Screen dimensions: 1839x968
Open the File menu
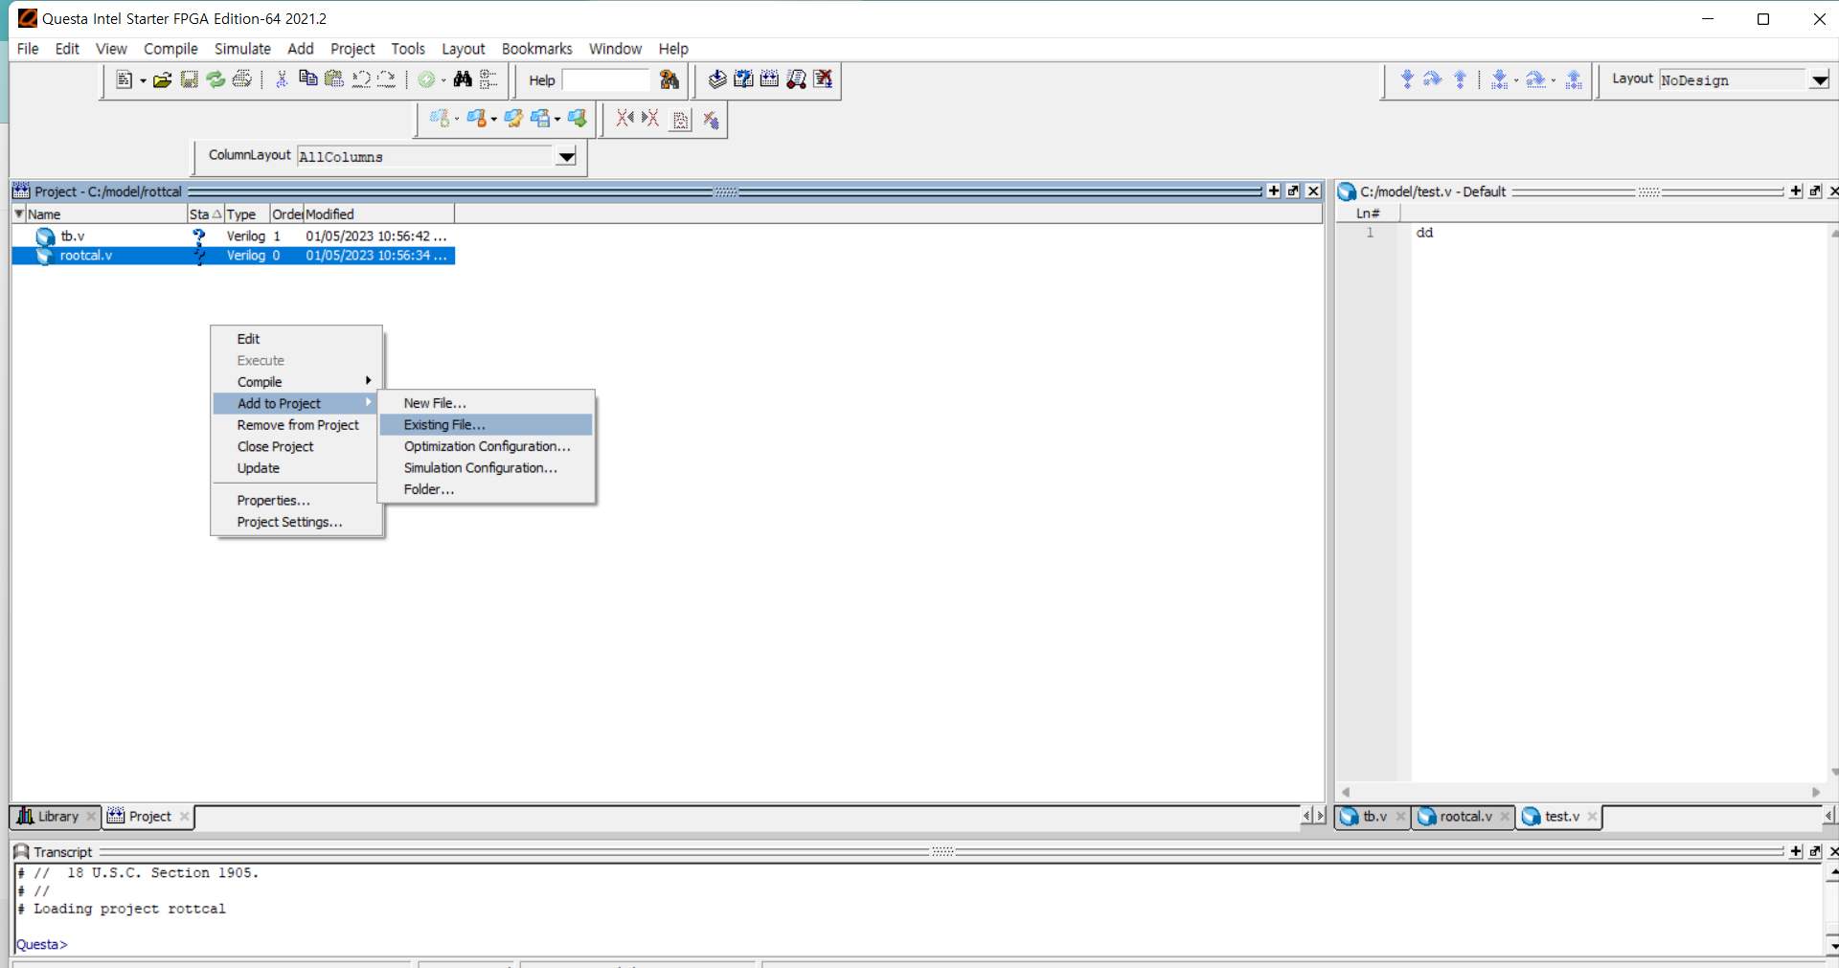(28, 49)
